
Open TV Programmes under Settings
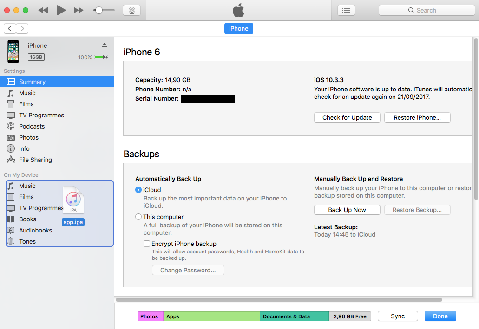point(57,116)
